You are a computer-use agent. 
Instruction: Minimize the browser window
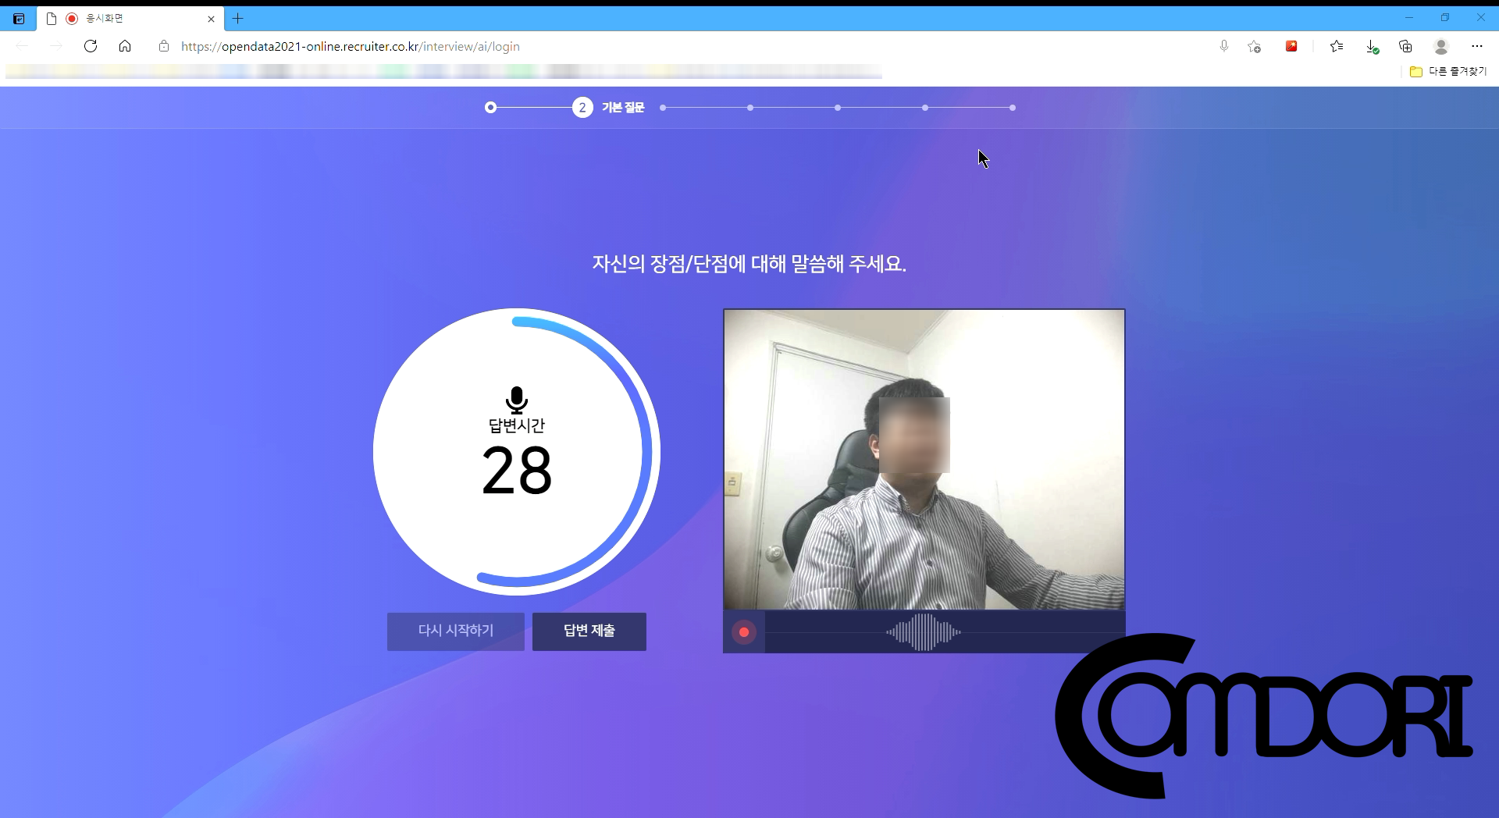[x=1409, y=18]
